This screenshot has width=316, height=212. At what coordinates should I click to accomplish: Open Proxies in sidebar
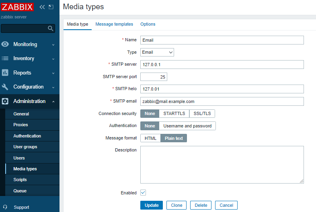click(32, 125)
